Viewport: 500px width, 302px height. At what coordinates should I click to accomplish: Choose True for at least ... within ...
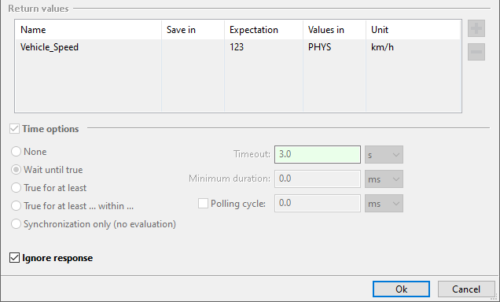coord(16,206)
